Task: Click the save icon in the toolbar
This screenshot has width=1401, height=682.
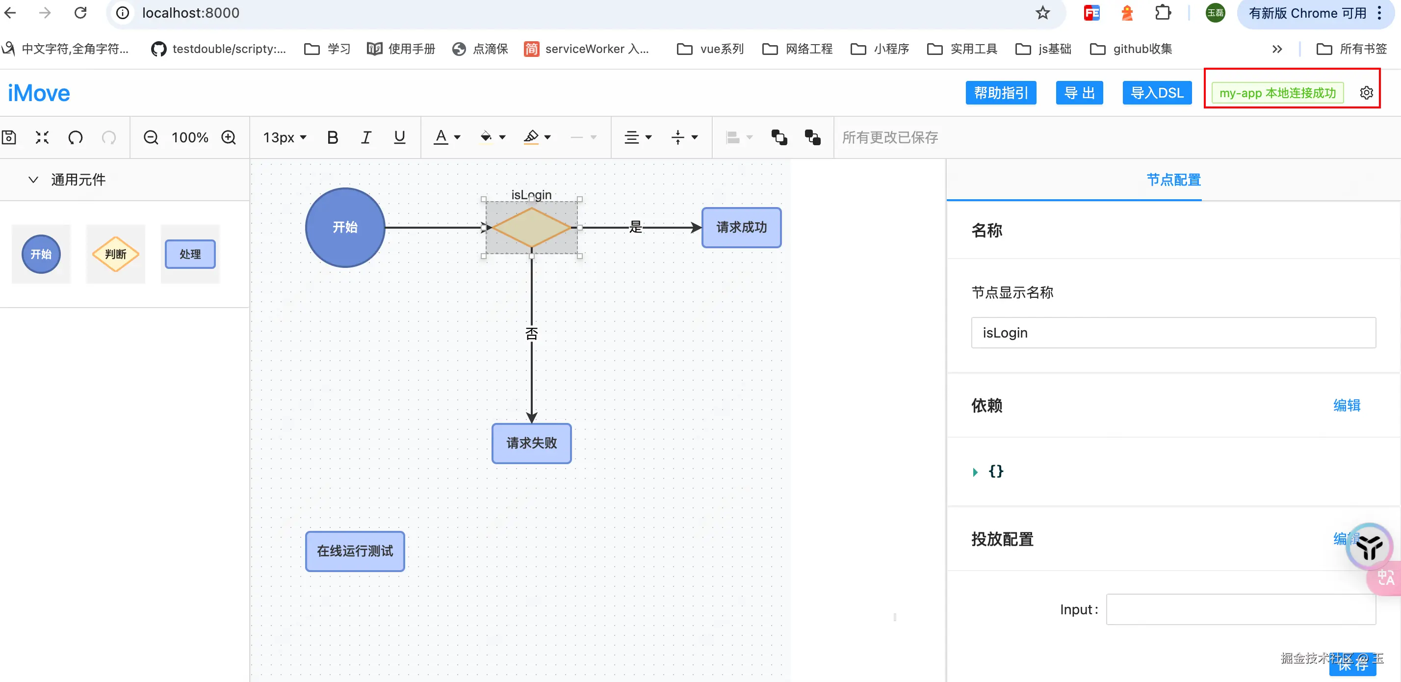Action: (9, 137)
